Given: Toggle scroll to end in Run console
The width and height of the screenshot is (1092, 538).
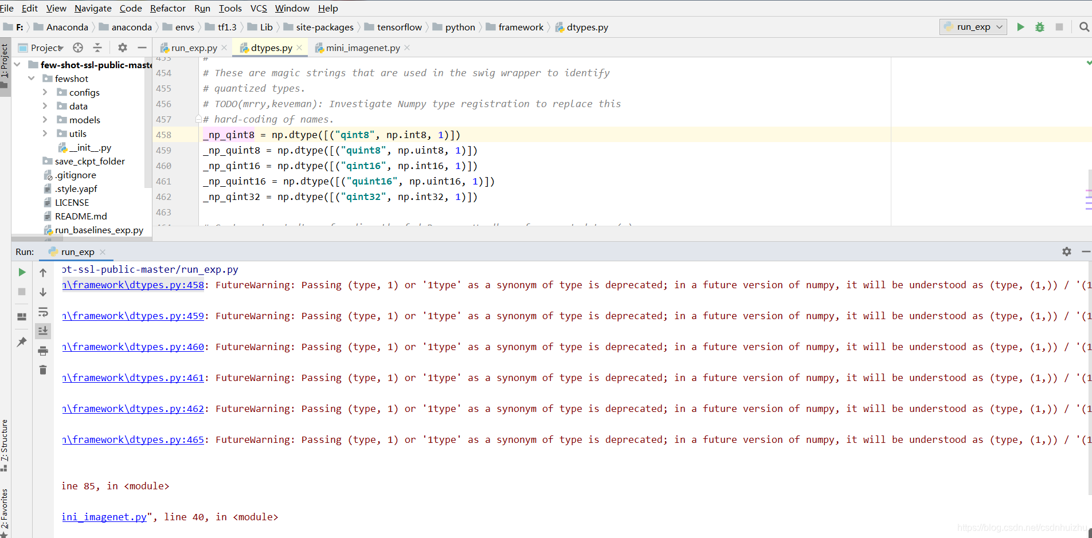Looking at the screenshot, I should pyautogui.click(x=43, y=331).
